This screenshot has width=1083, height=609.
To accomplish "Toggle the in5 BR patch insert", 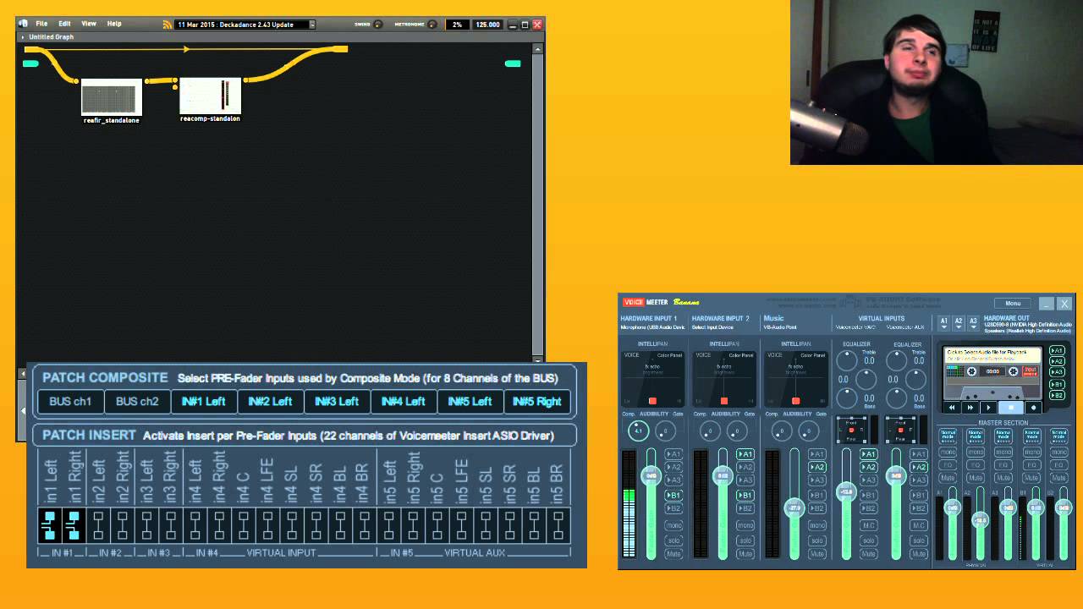I will click(558, 525).
